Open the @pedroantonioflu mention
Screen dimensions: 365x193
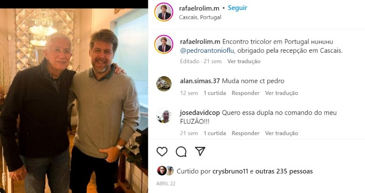207,51
